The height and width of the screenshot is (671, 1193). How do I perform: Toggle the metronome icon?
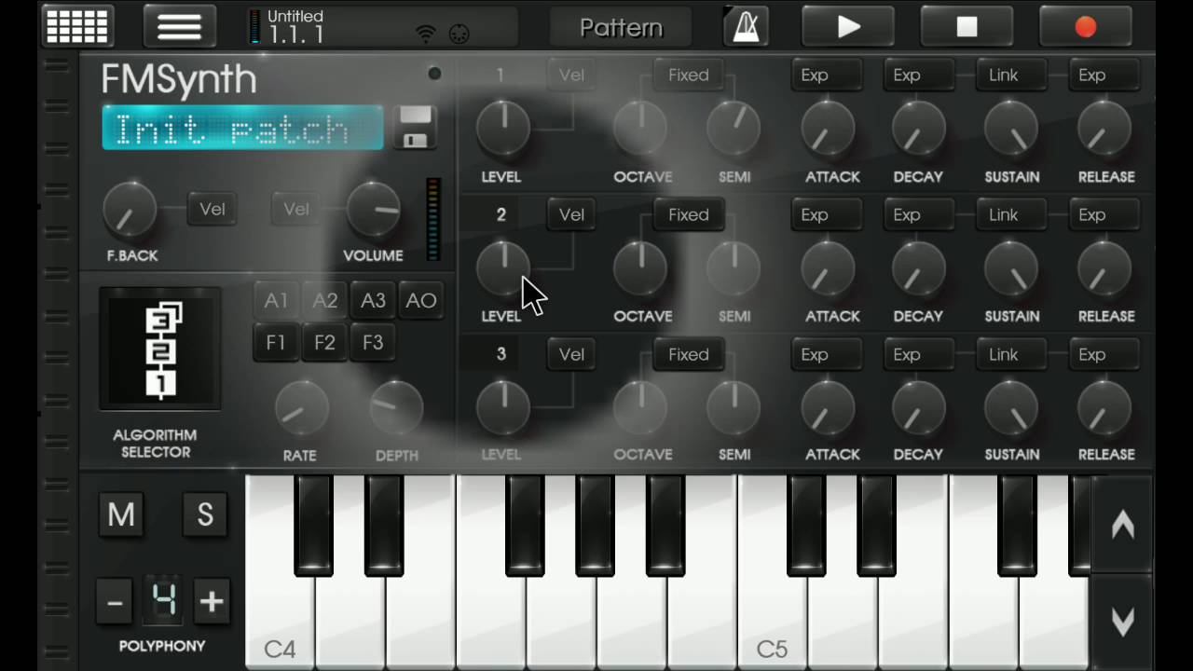coord(746,27)
